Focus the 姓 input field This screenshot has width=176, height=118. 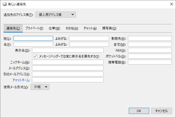click(x=33, y=38)
